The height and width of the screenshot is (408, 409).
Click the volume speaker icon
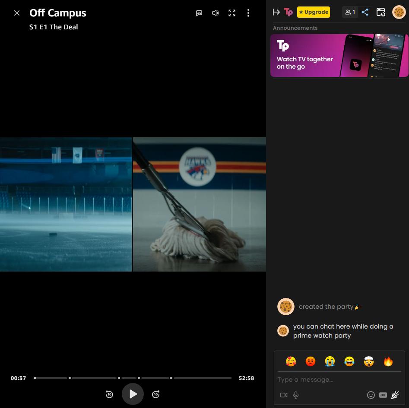coord(216,13)
